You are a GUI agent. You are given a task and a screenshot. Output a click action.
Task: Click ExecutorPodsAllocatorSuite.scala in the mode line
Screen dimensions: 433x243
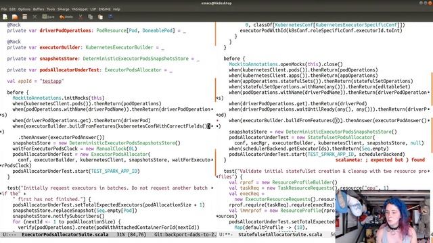pos(65,235)
